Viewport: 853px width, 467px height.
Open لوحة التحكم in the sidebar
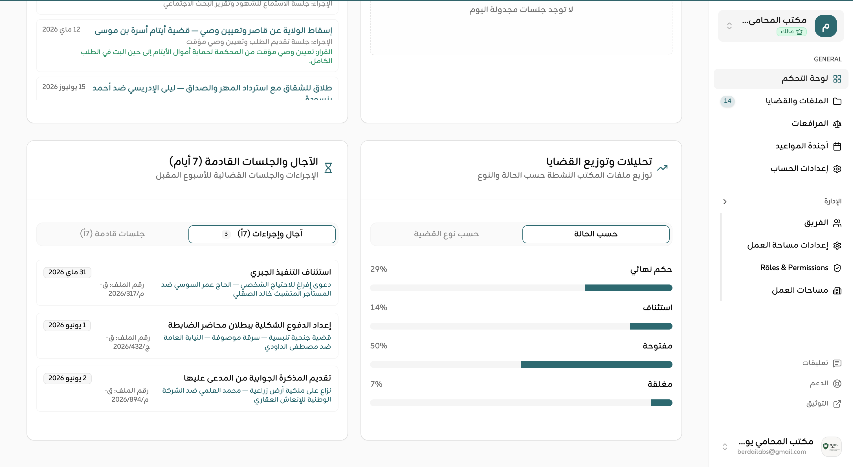(781, 79)
